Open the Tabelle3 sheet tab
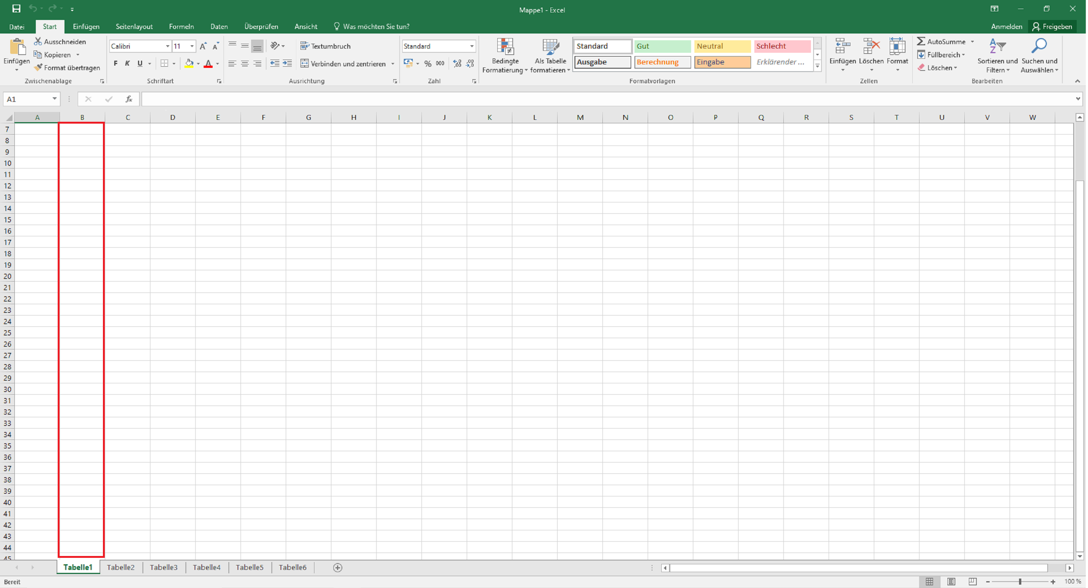This screenshot has height=588, width=1088. coord(164,567)
